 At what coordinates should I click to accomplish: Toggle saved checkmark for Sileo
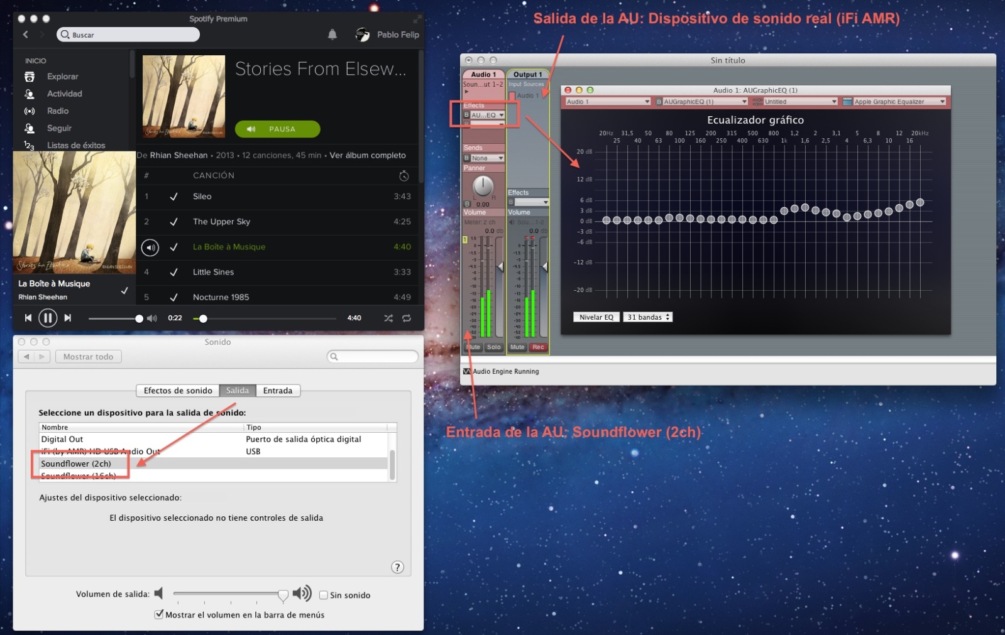[173, 197]
